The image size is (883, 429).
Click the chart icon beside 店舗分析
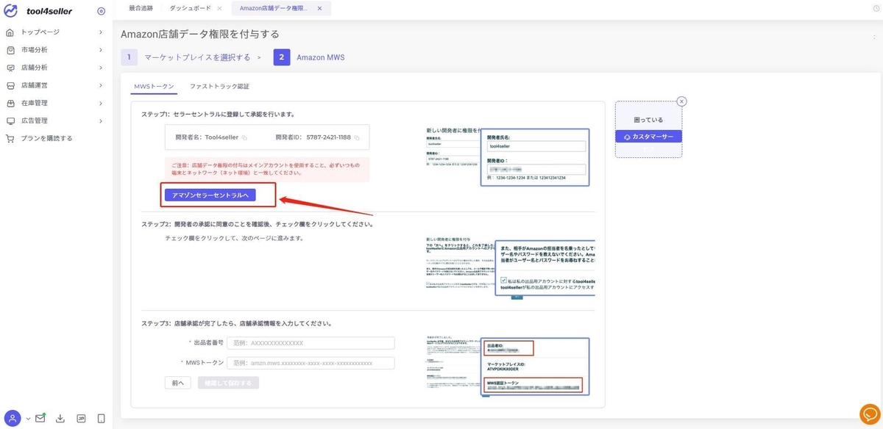click(x=10, y=68)
